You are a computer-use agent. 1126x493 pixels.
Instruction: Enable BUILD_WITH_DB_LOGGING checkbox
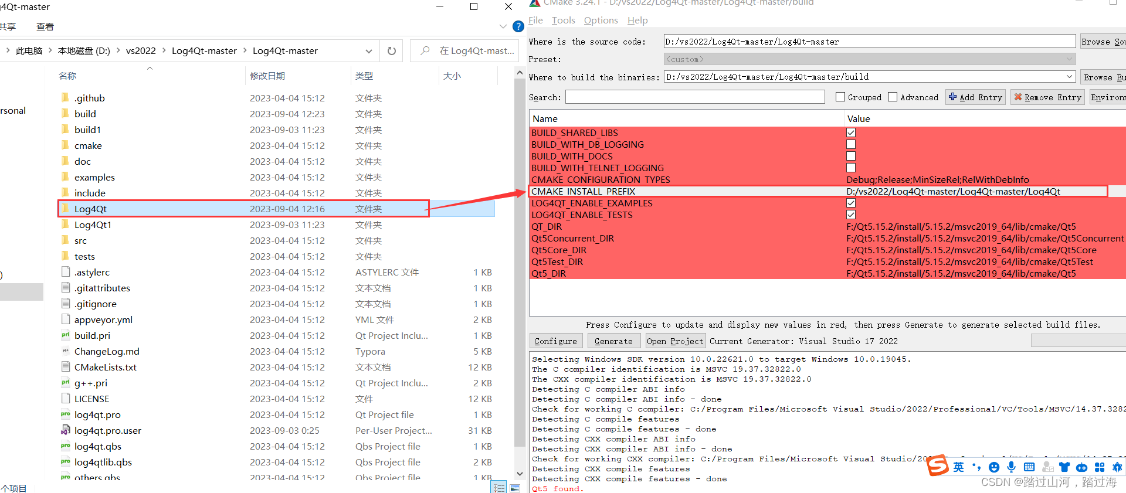click(x=851, y=144)
